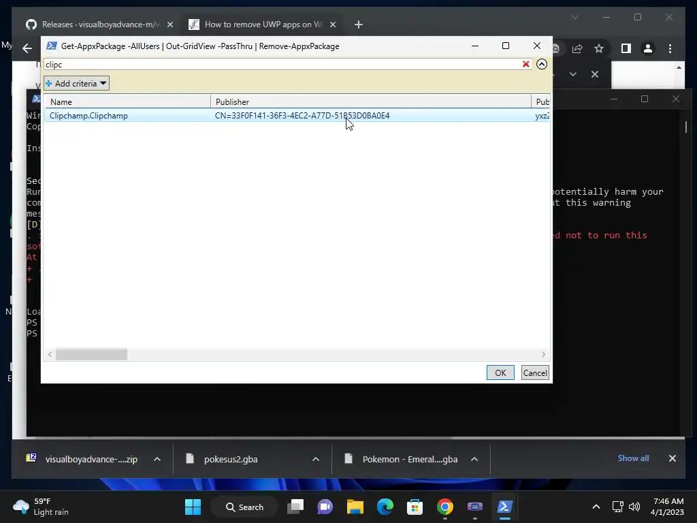Viewport: 697px width, 523px height.
Task: Click the CN=33F0F141 publisher cell
Action: tap(302, 116)
